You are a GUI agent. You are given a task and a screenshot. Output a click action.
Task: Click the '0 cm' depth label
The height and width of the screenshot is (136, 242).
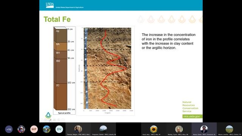click(70, 29)
